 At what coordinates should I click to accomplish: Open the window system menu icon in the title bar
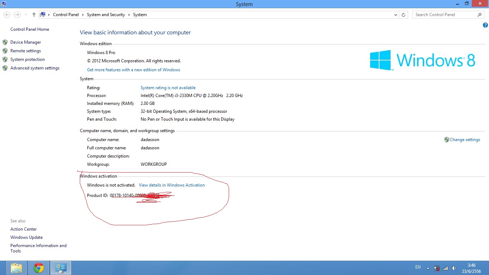[3, 4]
